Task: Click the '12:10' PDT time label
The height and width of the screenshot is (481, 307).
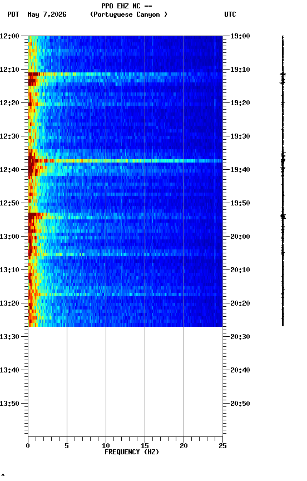Action: click(9, 70)
